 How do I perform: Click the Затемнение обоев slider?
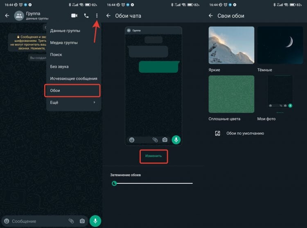[x=153, y=183]
